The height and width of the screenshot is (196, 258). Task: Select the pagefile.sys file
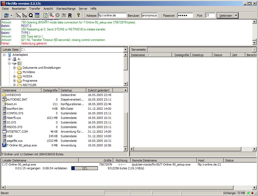tap(15, 141)
